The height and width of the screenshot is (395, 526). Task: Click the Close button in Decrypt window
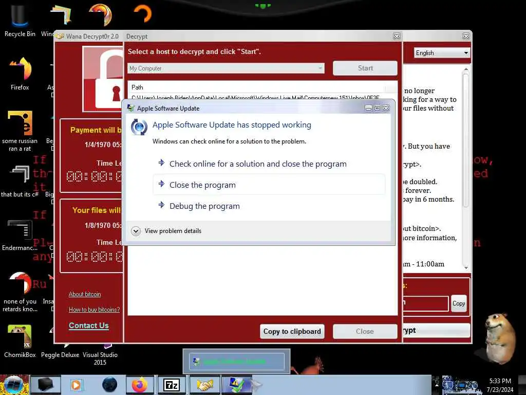pos(365,332)
